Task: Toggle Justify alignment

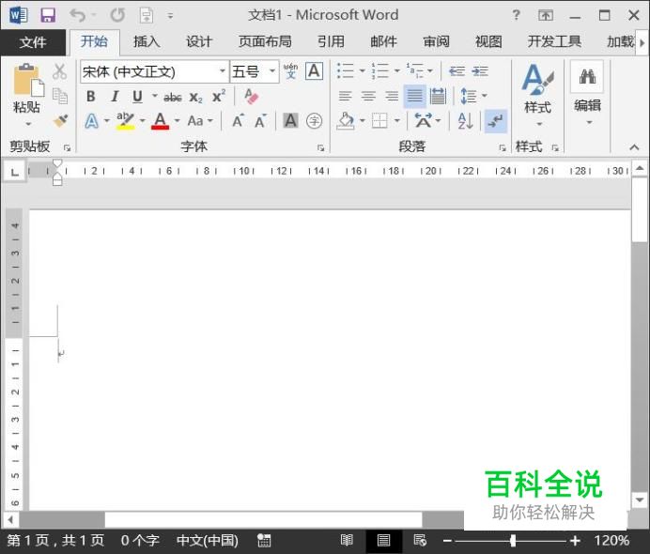Action: [414, 96]
